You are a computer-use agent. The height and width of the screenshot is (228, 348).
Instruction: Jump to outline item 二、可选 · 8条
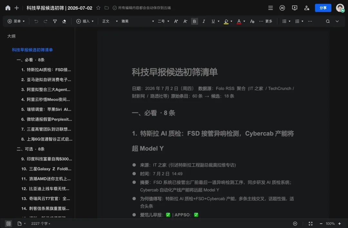pos(30,149)
